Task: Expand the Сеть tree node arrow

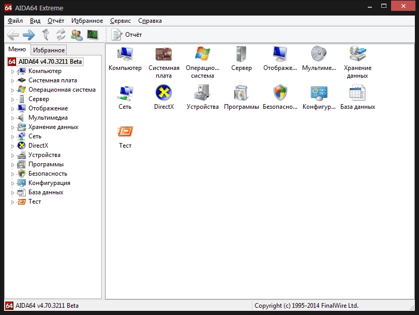Action: point(12,137)
